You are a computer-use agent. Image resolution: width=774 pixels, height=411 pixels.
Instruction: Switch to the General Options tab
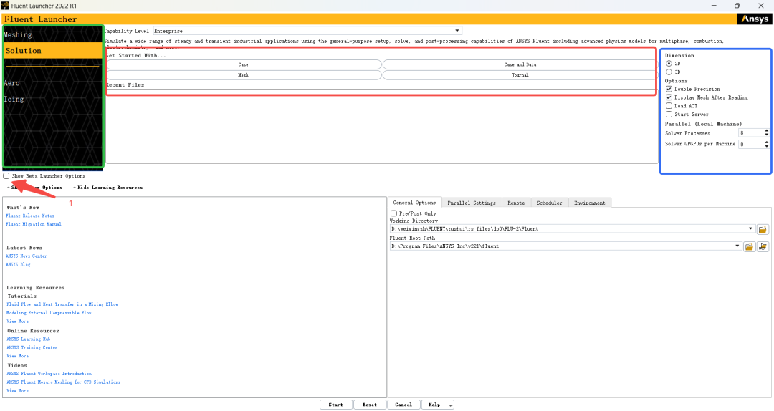[x=414, y=203]
